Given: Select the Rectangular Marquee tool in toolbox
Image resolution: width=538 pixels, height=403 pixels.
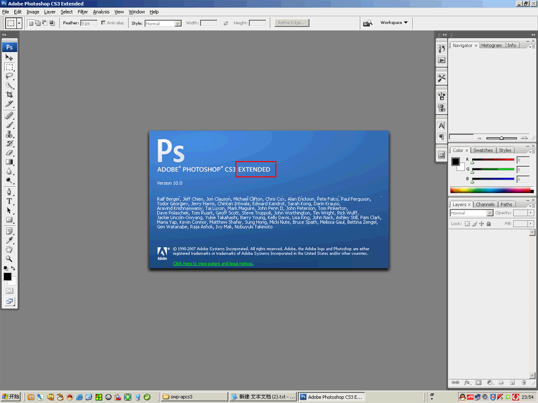Looking at the screenshot, I should coord(9,67).
